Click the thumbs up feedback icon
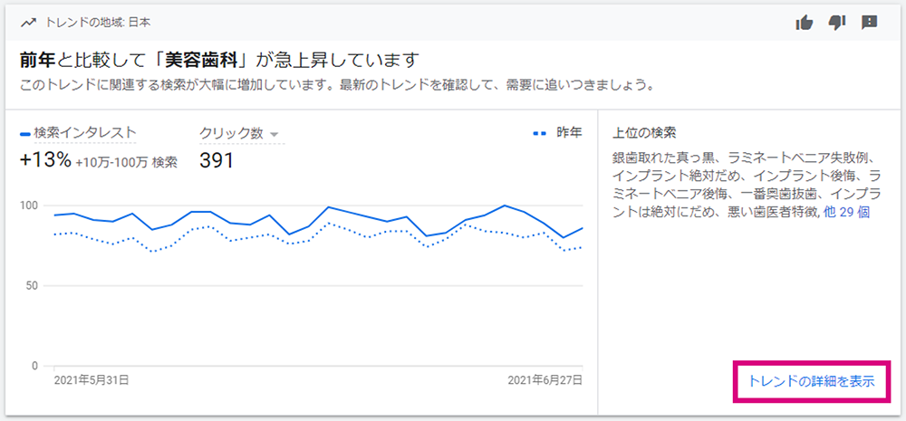The width and height of the screenshot is (906, 421). point(804,24)
